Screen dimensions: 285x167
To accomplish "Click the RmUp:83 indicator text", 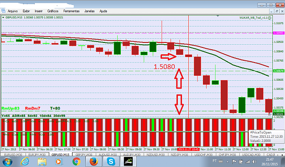I will tap(10, 109).
